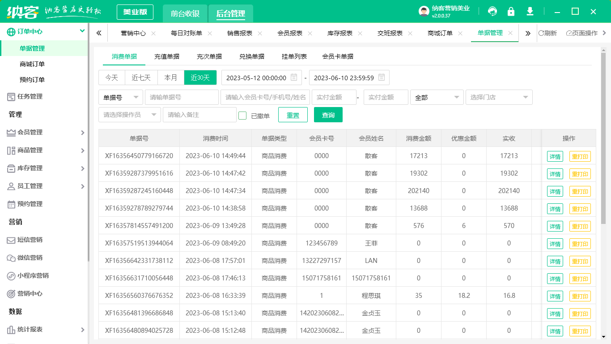The image size is (611, 344).
Task: Click 重置 to reset the filters
Action: (293, 115)
